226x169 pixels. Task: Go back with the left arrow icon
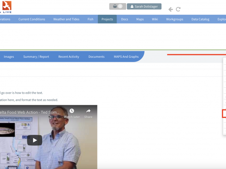(x=171, y=10)
